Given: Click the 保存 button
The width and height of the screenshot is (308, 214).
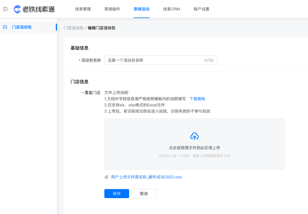Looking at the screenshot, I should click(x=116, y=193).
